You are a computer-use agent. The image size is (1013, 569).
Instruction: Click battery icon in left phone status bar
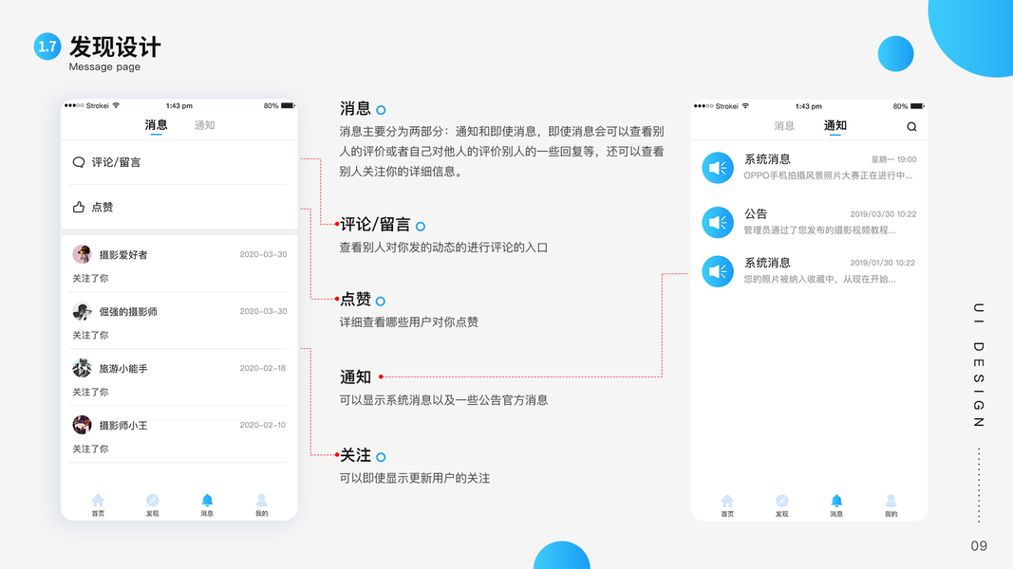[x=288, y=106]
